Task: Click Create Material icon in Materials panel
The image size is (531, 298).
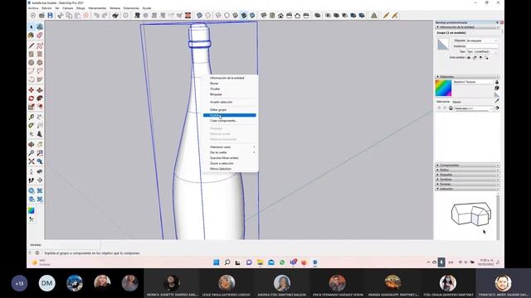Action: pos(497,88)
